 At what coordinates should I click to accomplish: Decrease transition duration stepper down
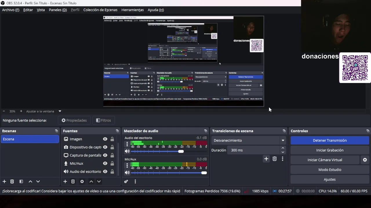coord(283,152)
